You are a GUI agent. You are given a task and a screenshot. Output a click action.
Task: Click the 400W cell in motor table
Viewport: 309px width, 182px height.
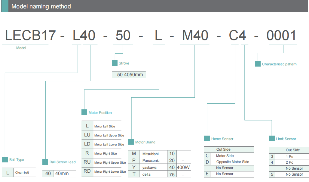click(x=183, y=167)
